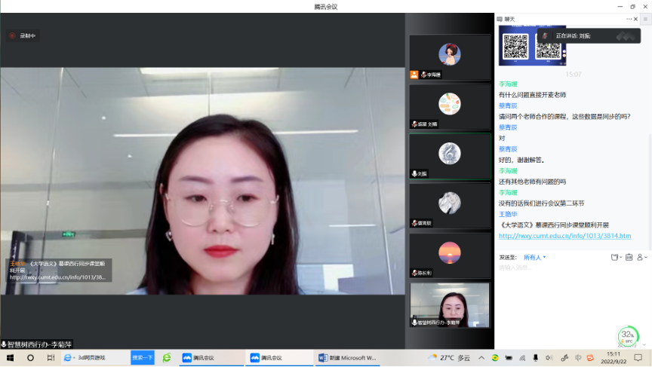Select the 蔡青辰 participant tile
The image size is (652, 367).
point(450,205)
